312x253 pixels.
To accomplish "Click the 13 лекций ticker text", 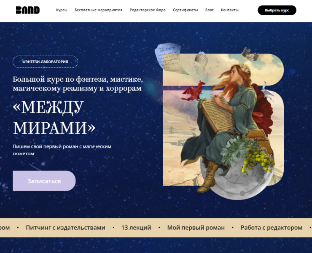I will [136, 228].
